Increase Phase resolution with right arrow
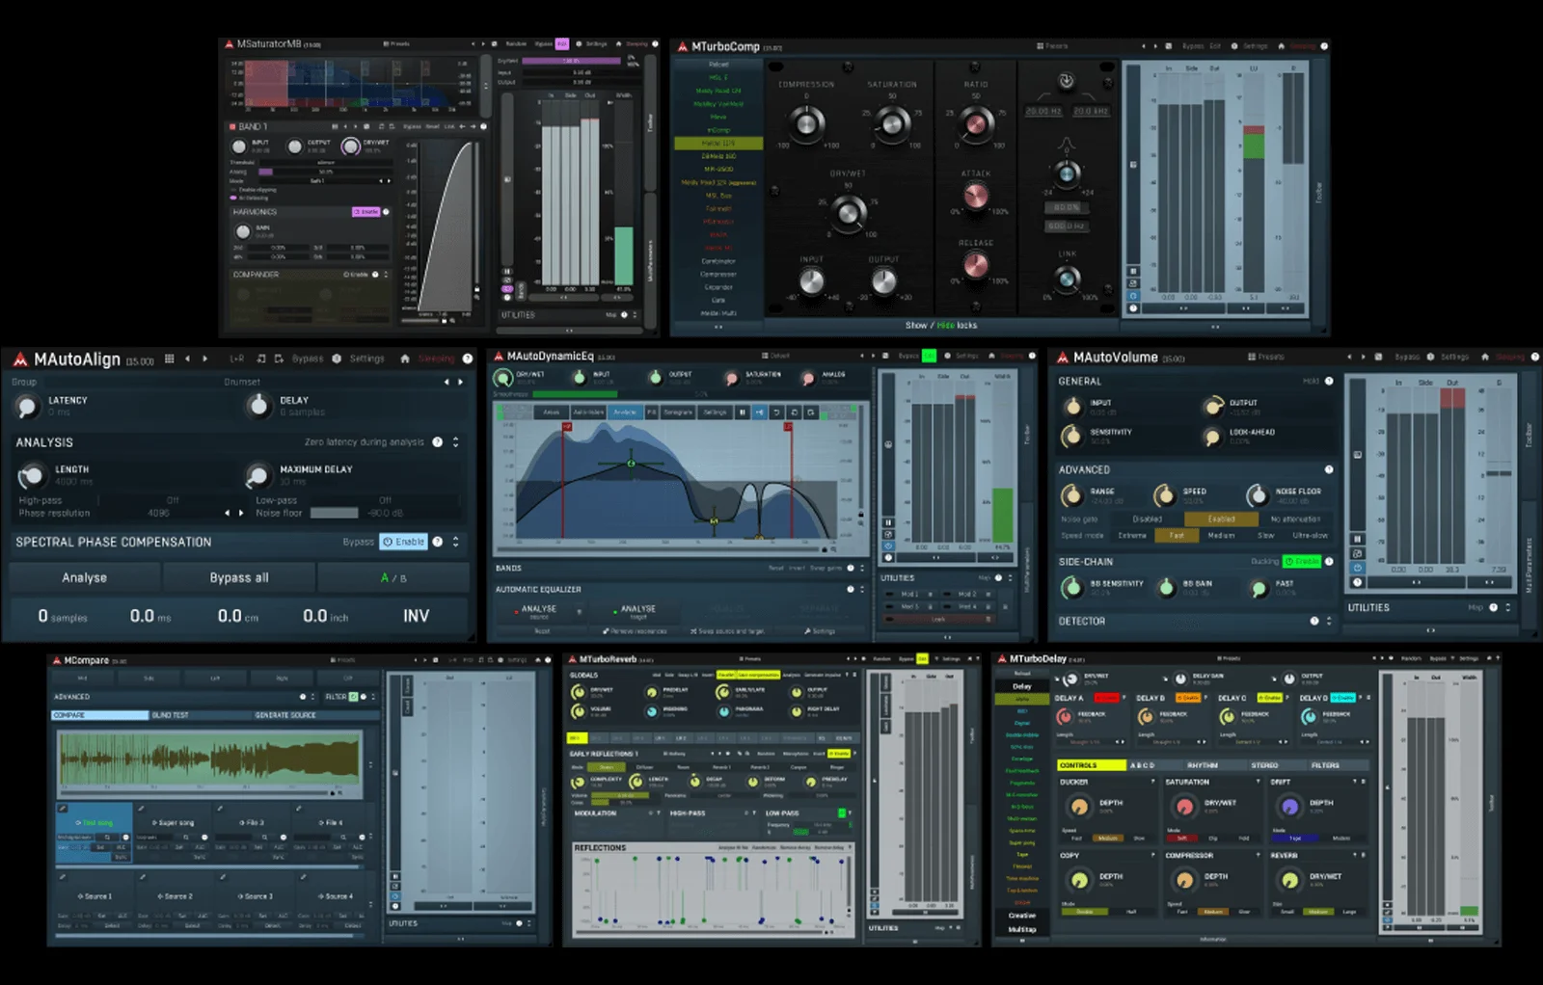This screenshot has width=1543, height=985. (241, 514)
